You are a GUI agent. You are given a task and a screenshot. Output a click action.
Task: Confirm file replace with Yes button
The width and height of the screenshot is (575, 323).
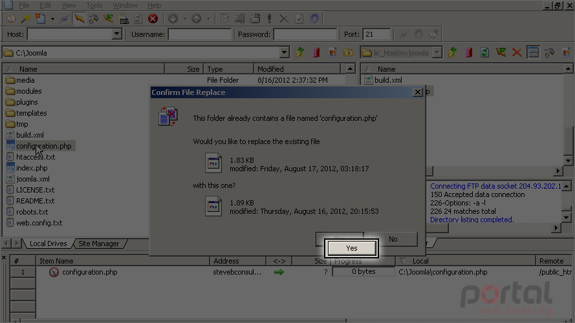352,248
